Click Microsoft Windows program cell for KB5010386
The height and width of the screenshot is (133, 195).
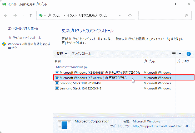[157, 73]
